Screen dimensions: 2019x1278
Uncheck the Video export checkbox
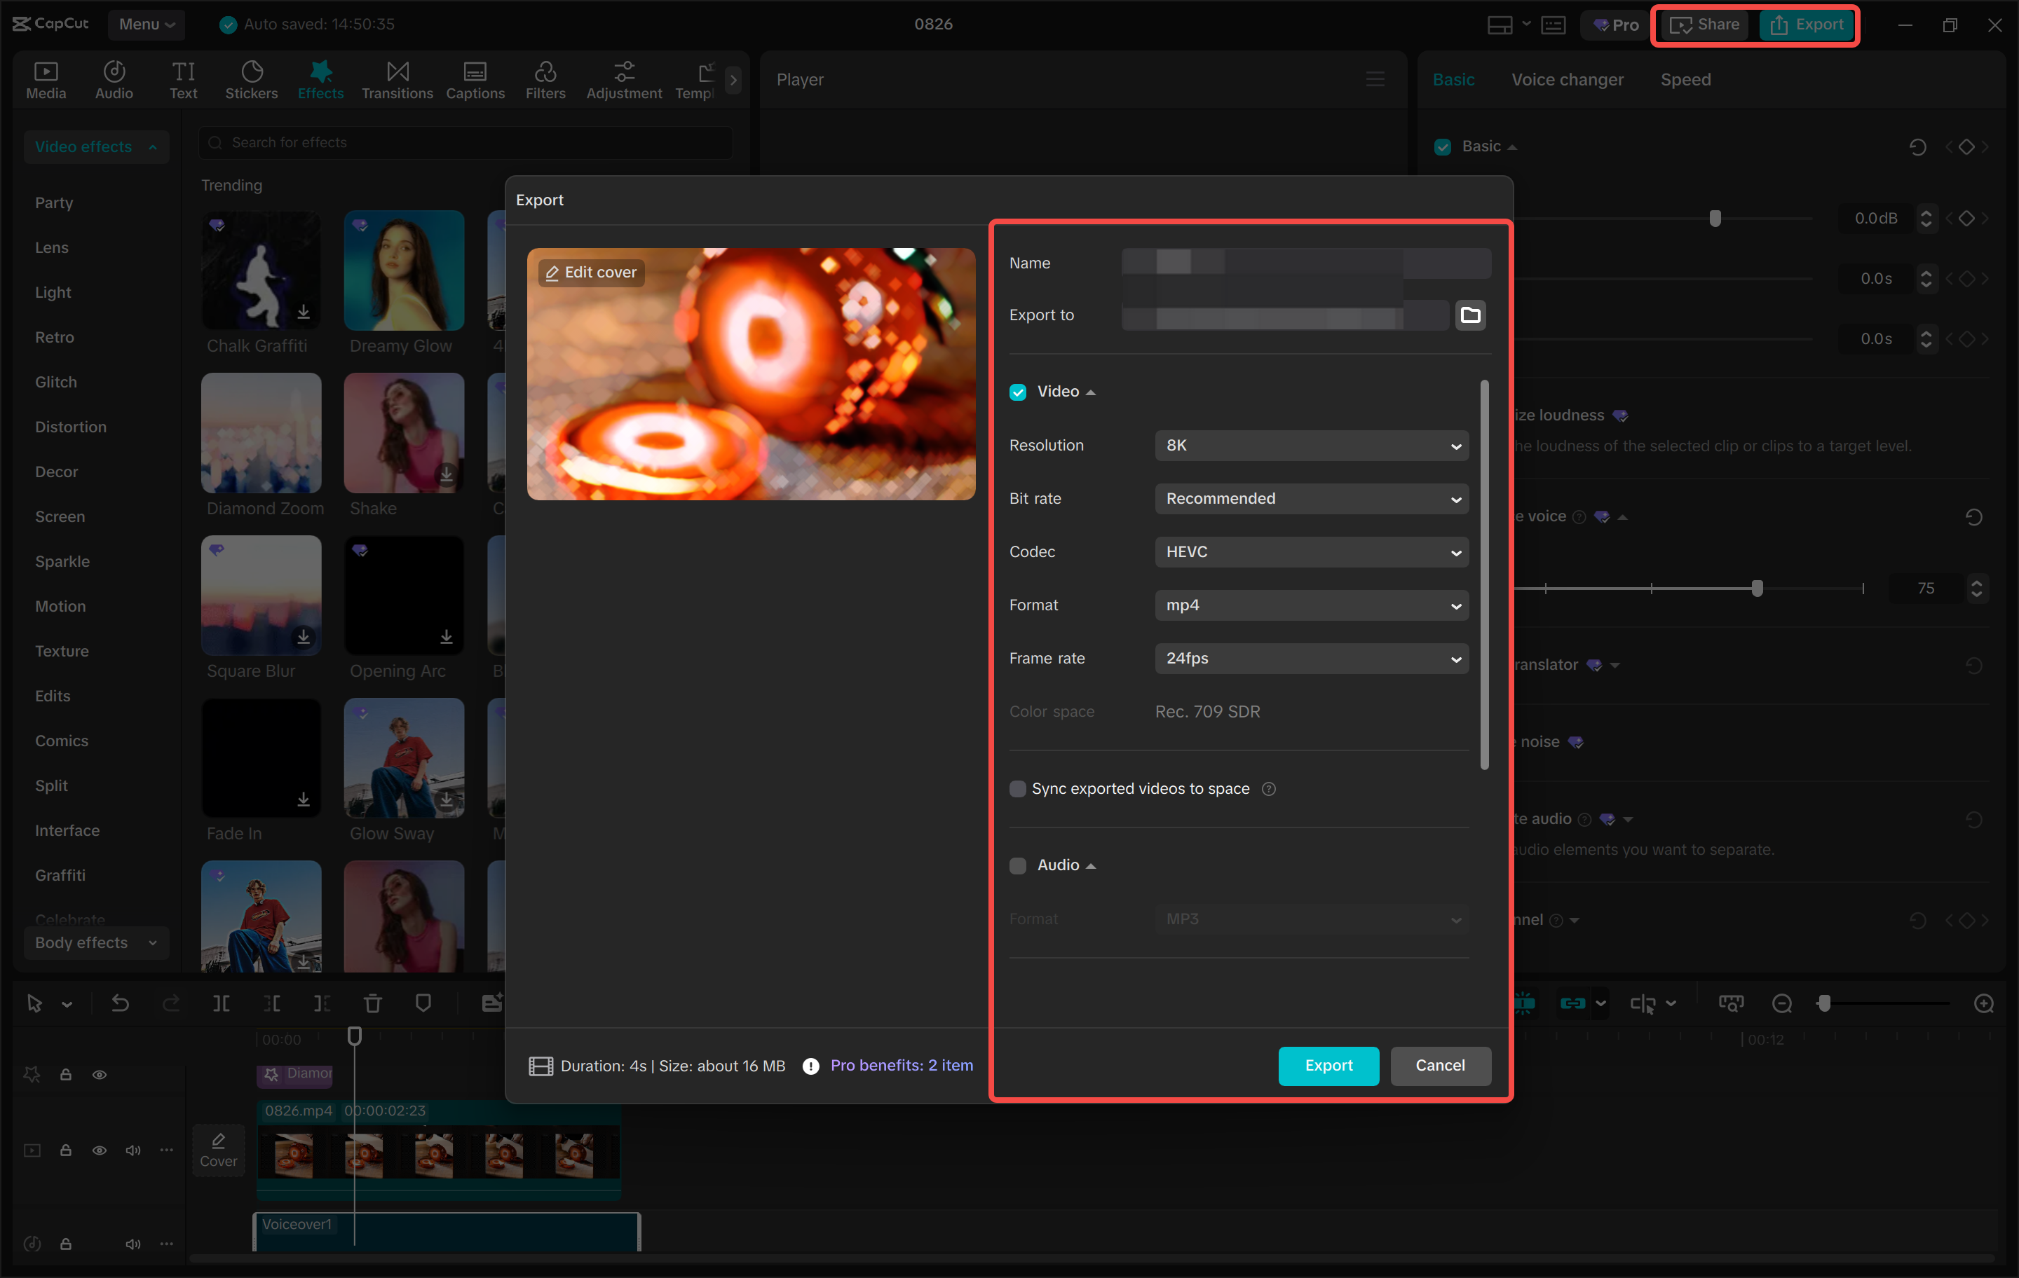click(1018, 392)
